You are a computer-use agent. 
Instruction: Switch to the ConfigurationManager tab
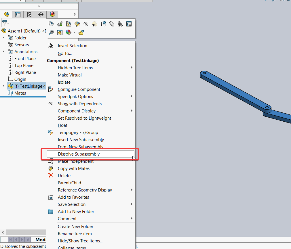pos(29,14)
